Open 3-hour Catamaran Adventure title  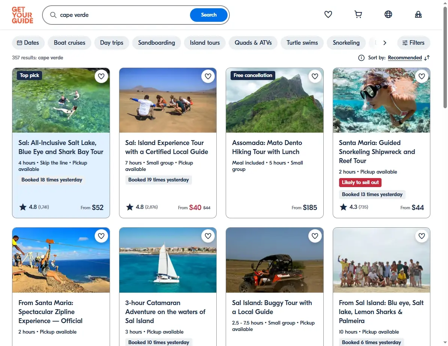click(165, 312)
